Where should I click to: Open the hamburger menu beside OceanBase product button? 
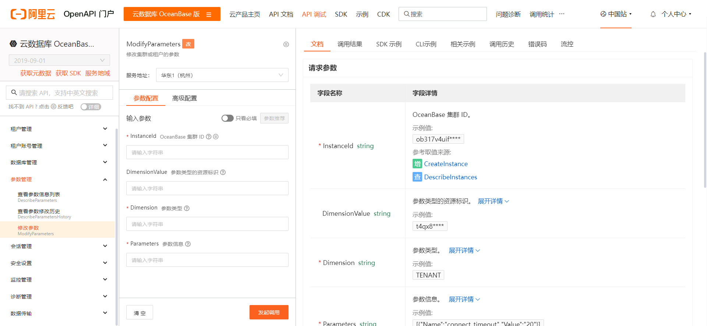click(209, 14)
